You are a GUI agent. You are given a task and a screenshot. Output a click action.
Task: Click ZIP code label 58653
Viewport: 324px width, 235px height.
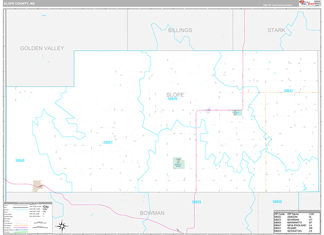[x=277, y=202]
